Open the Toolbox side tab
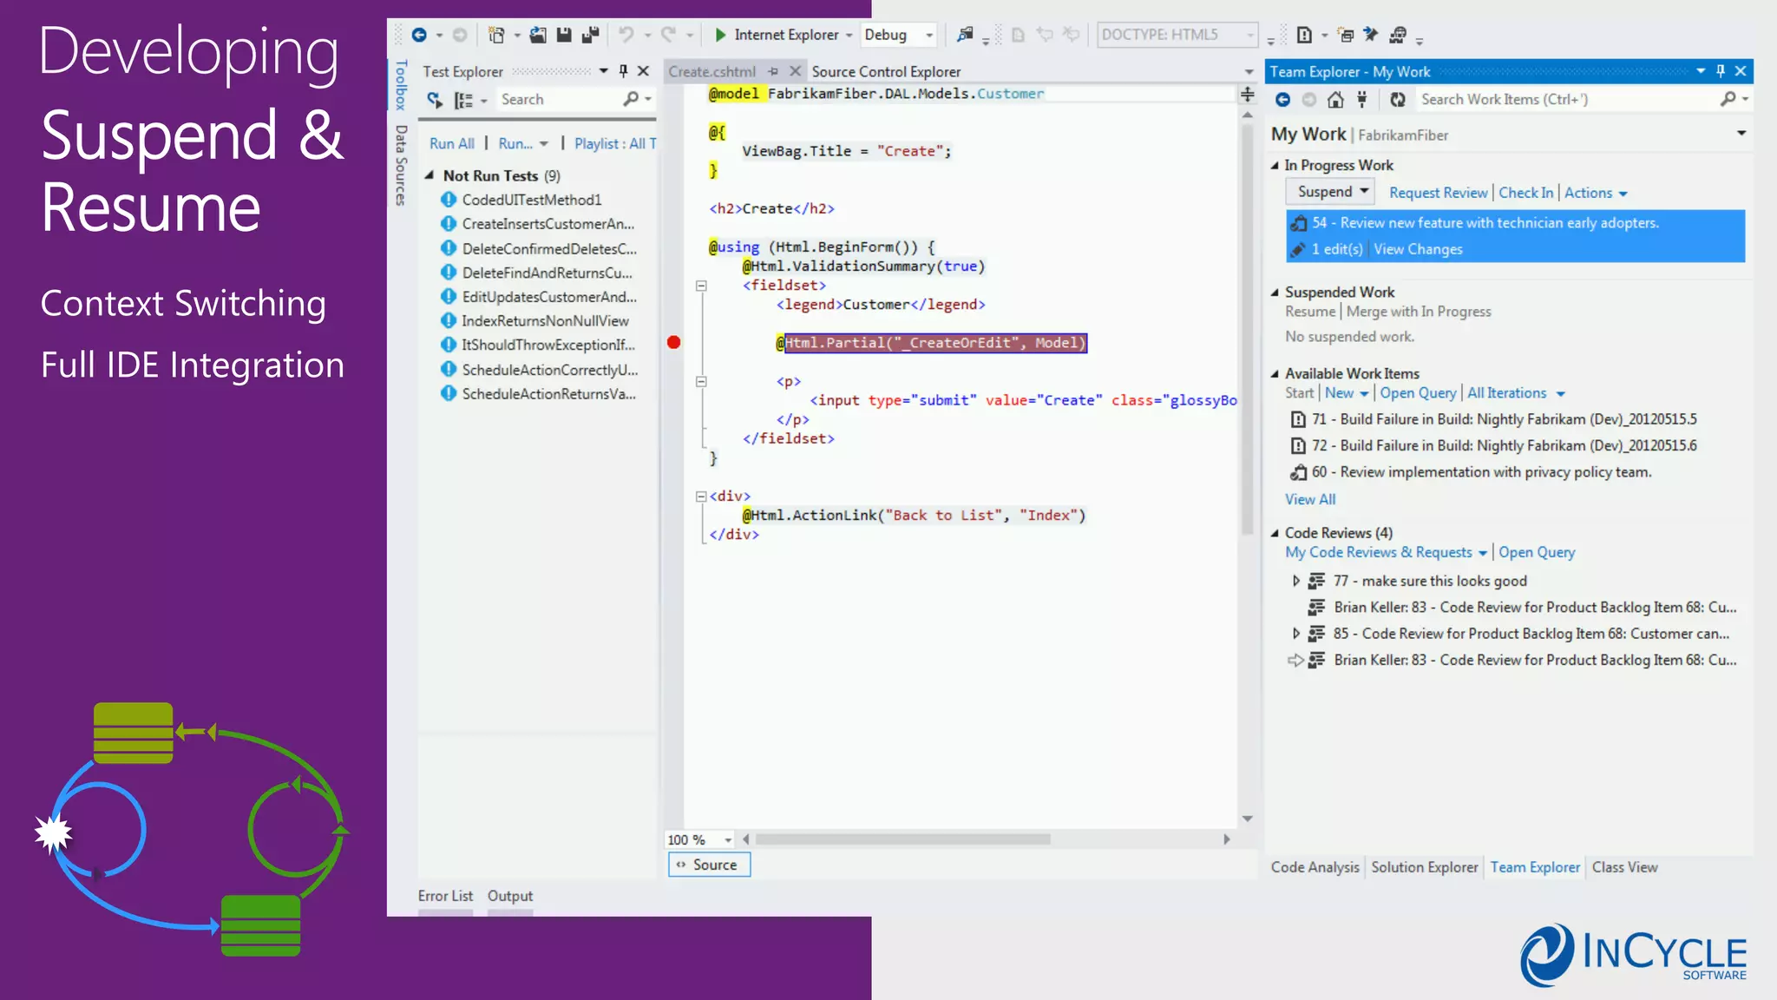The width and height of the screenshot is (1777, 1000). coord(401,85)
